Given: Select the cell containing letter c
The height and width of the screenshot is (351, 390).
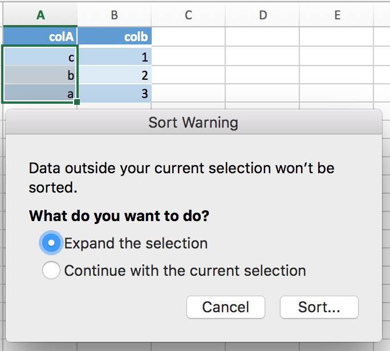Looking at the screenshot, I should [x=40, y=57].
